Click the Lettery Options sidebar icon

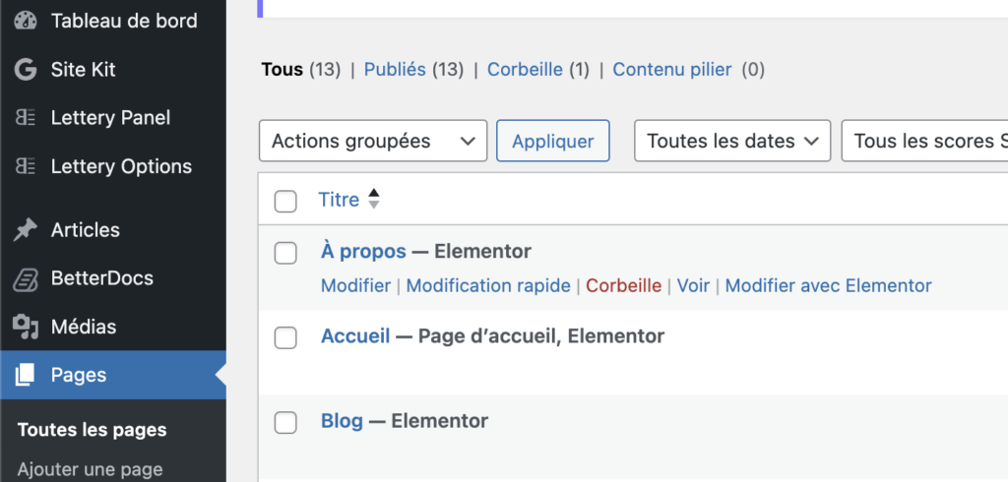[x=26, y=167]
